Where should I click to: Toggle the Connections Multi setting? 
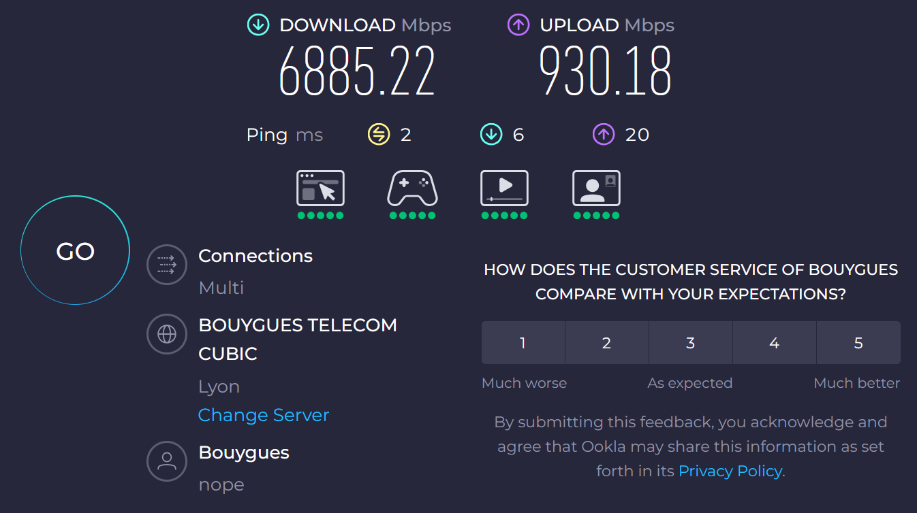[221, 288]
